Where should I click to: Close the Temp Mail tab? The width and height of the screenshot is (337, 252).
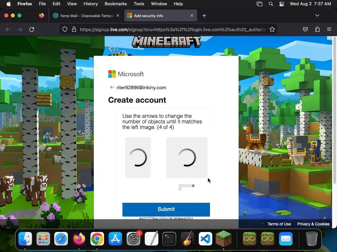118,15
